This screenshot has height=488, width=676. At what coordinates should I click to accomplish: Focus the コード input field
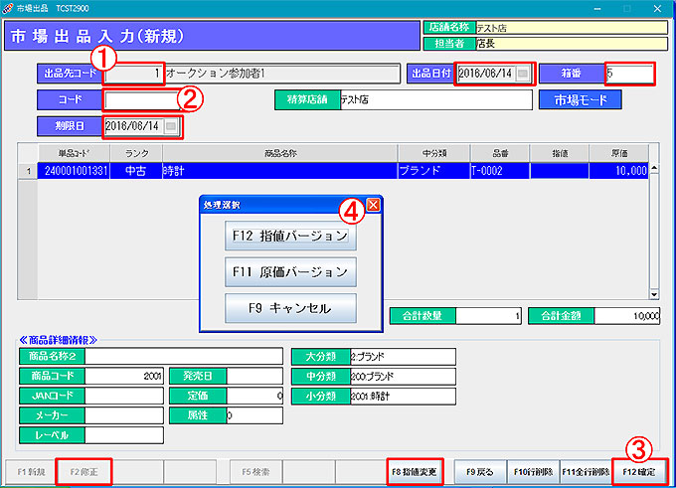140,100
